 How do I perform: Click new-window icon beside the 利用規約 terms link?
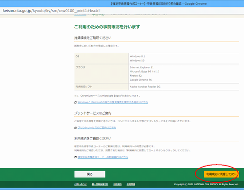click(x=76, y=157)
